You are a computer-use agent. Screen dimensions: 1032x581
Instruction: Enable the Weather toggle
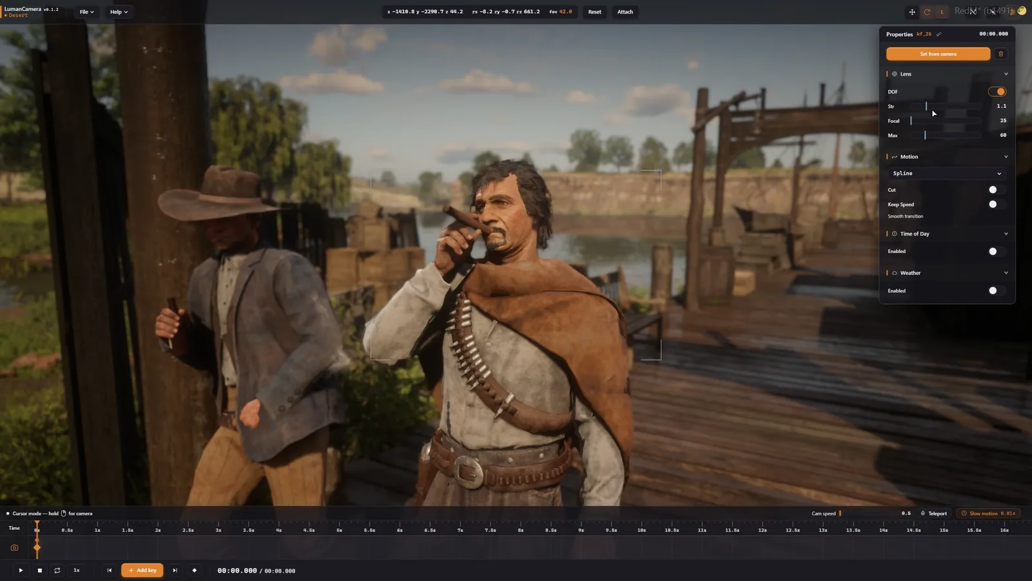point(997,290)
